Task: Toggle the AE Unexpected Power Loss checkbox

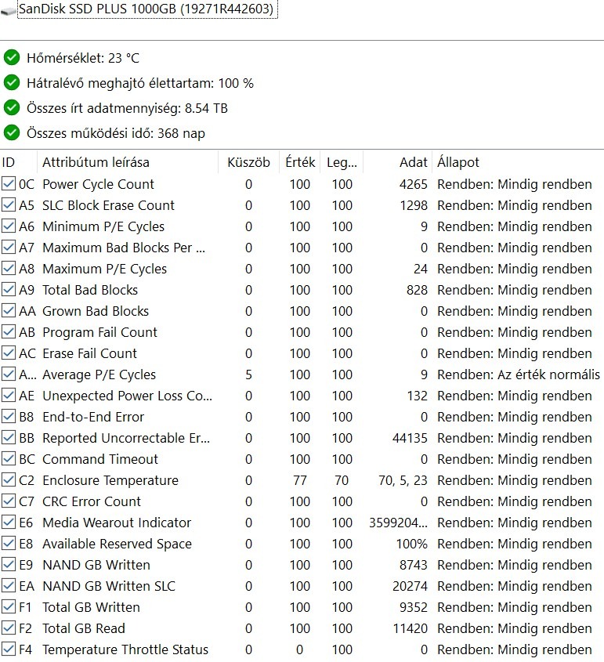Action: coord(9,396)
